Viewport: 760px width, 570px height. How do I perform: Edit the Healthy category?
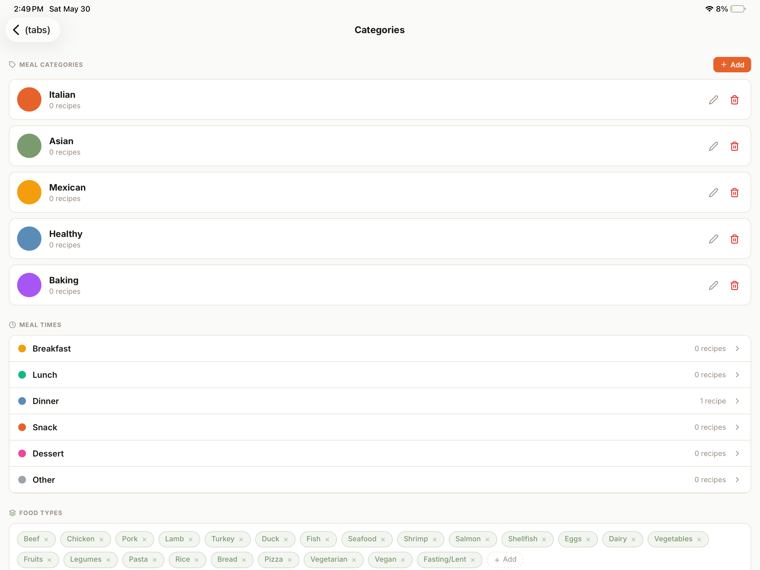tap(713, 239)
